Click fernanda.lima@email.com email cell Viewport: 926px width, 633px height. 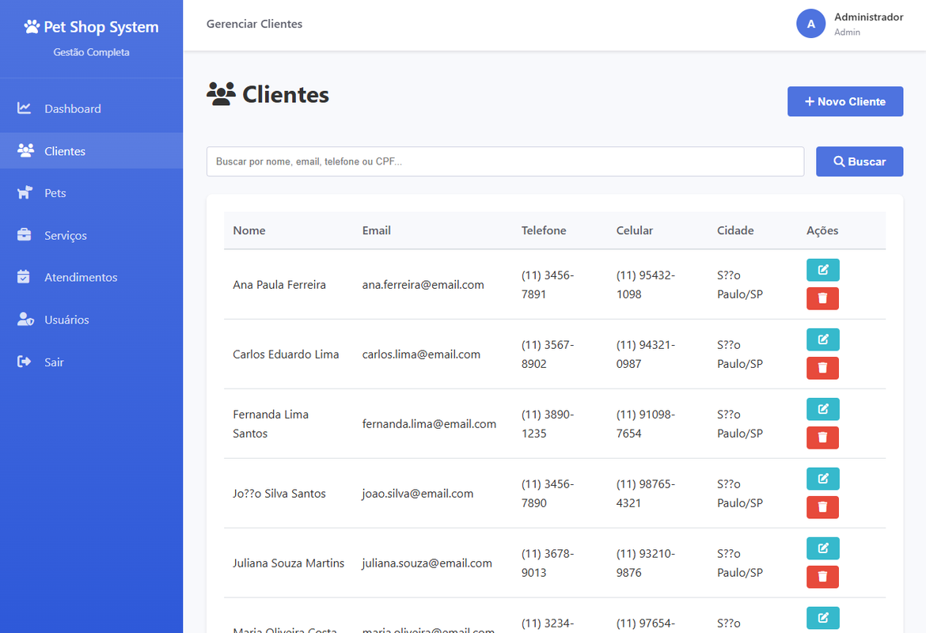point(429,424)
